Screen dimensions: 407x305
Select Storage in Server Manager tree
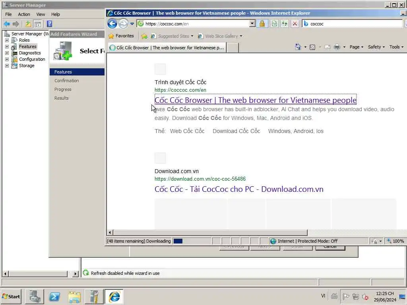pyautogui.click(x=27, y=66)
